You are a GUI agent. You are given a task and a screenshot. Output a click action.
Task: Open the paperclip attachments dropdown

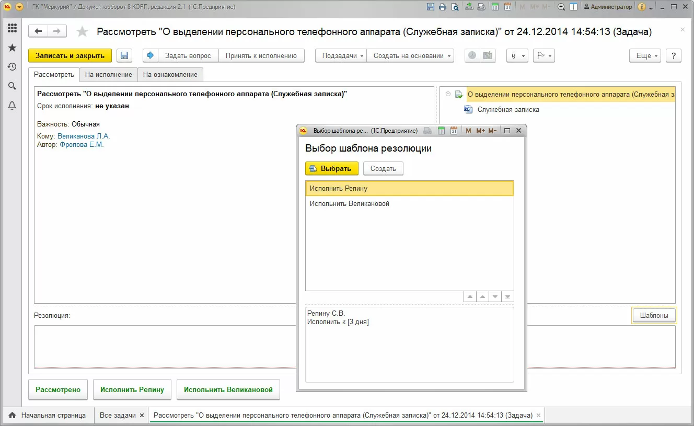coord(517,55)
